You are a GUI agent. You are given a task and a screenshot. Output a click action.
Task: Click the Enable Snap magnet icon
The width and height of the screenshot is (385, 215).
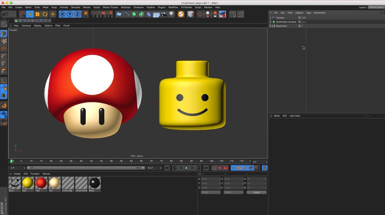tap(4, 105)
